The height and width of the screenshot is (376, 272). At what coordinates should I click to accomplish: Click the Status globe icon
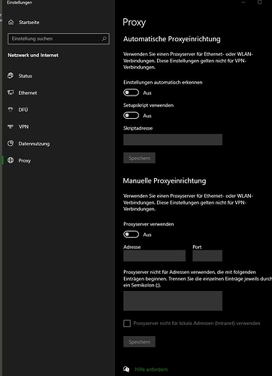pos(11,75)
